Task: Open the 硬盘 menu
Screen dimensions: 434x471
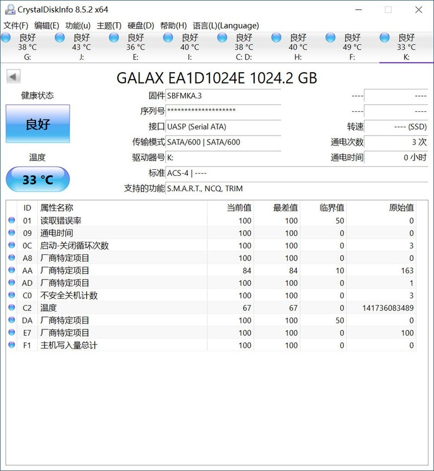Action: coord(140,25)
